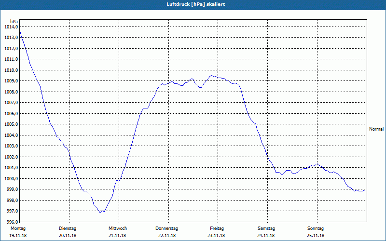Select the 1008,0 axis value

(11, 92)
